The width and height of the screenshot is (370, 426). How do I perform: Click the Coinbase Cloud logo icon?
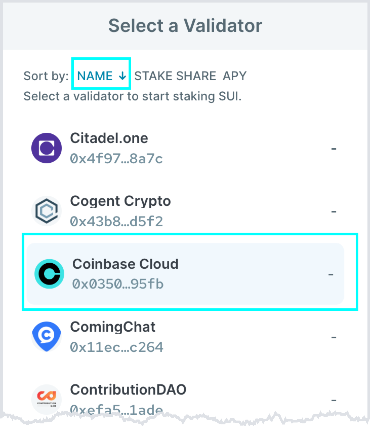(x=49, y=274)
